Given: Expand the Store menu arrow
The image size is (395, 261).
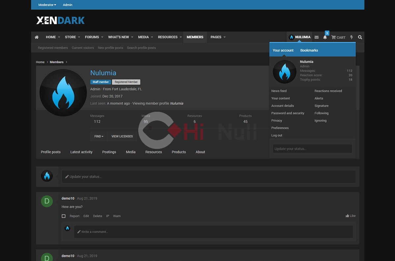Looking at the screenshot, I should tap(79, 37).
